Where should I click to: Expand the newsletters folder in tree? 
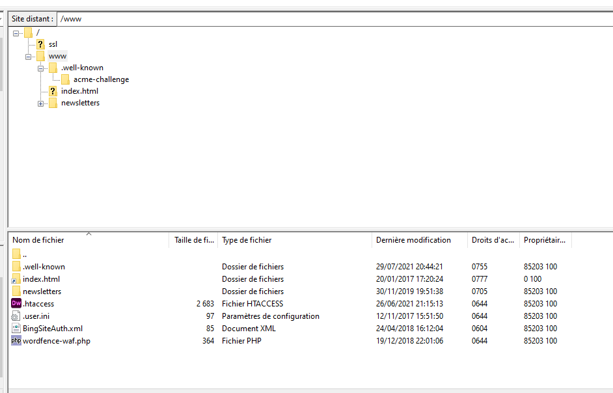[x=40, y=103]
